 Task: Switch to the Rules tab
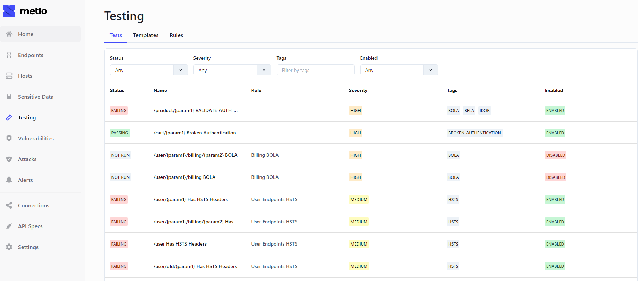coord(176,35)
